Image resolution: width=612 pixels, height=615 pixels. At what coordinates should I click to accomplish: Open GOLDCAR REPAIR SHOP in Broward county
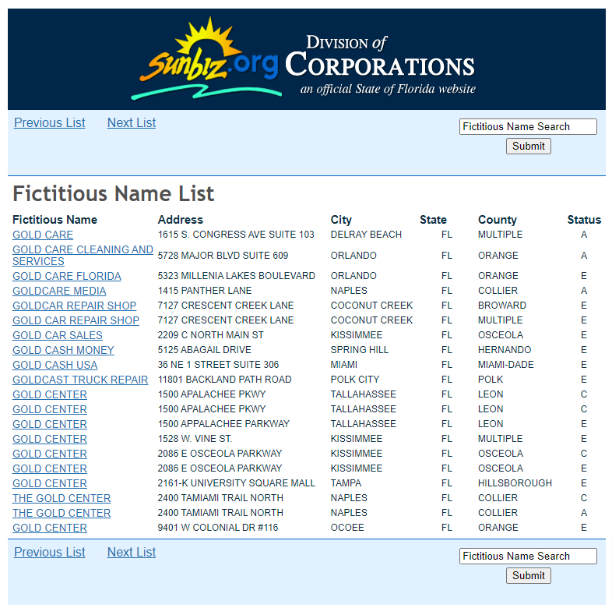pos(75,306)
